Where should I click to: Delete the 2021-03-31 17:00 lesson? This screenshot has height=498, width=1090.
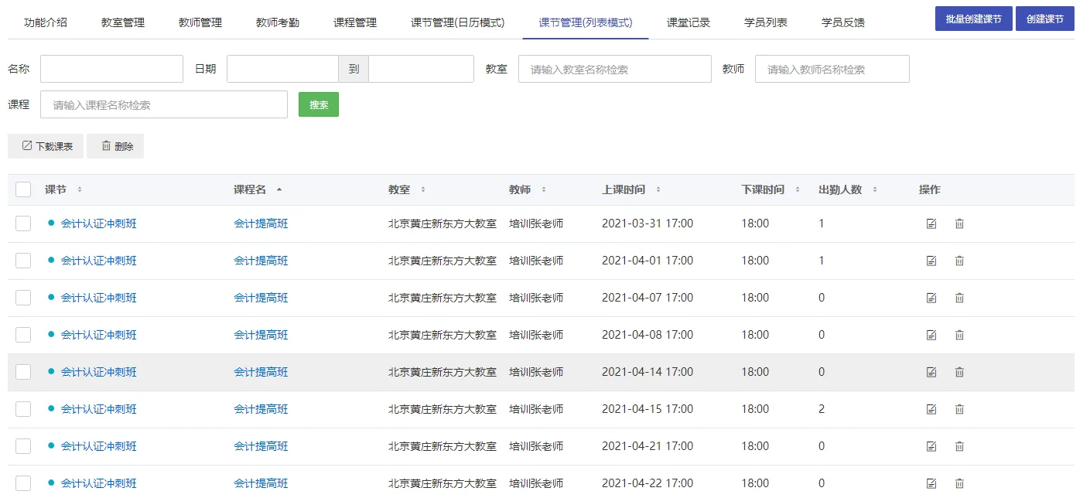[x=959, y=224]
